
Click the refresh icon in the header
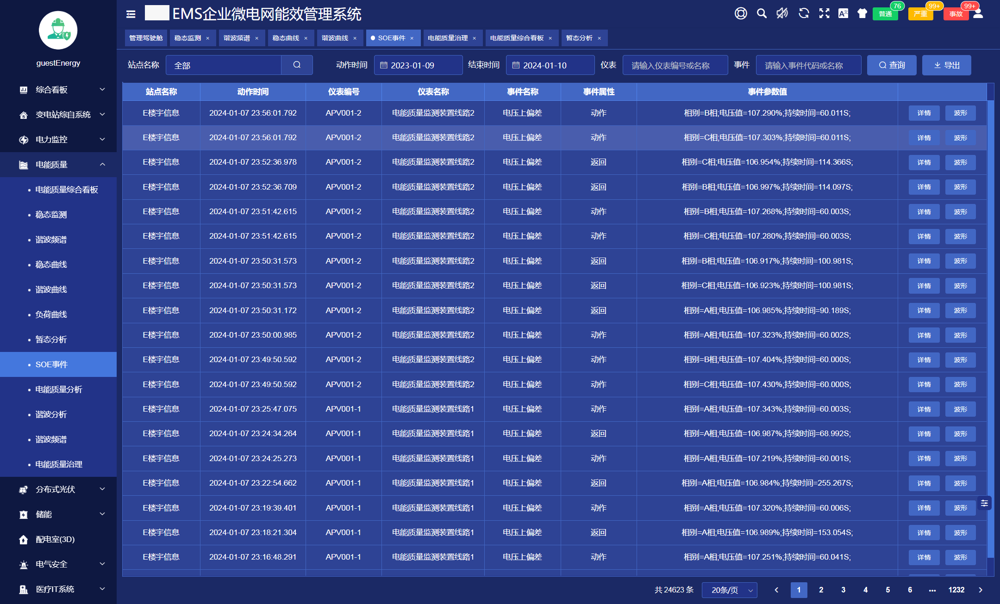804,13
